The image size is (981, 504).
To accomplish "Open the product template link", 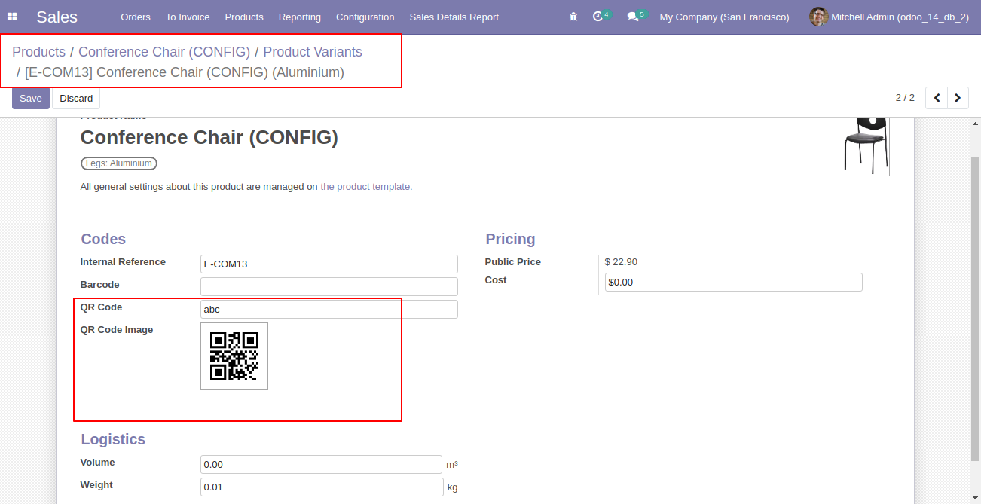I will pyautogui.click(x=366, y=187).
